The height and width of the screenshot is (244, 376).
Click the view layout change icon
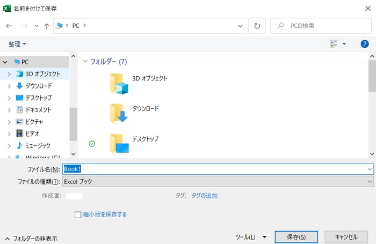pos(334,43)
